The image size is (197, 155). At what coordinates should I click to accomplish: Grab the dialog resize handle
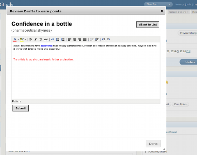[164, 149]
